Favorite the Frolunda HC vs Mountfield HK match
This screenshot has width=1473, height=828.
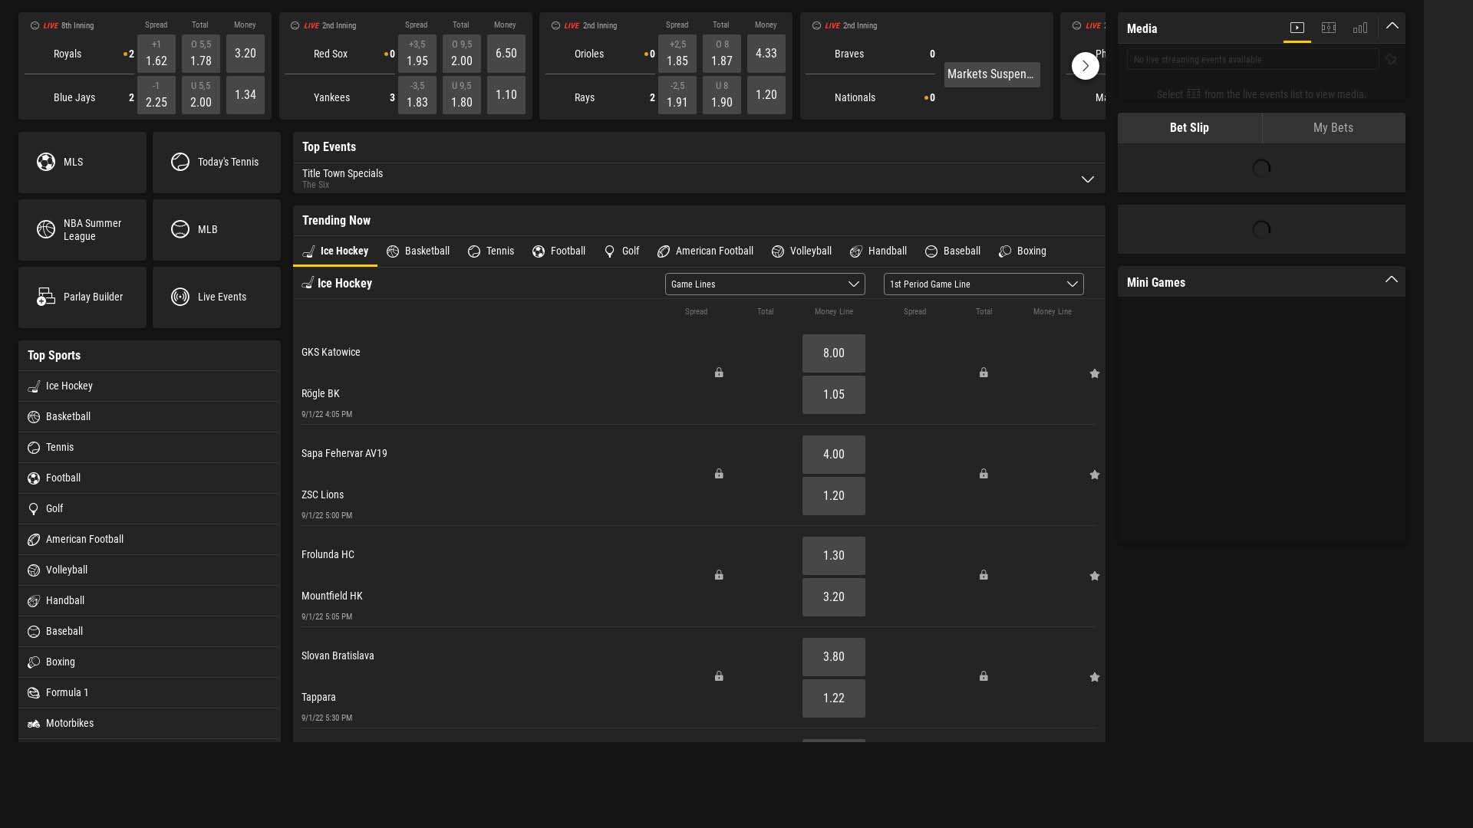click(1095, 576)
